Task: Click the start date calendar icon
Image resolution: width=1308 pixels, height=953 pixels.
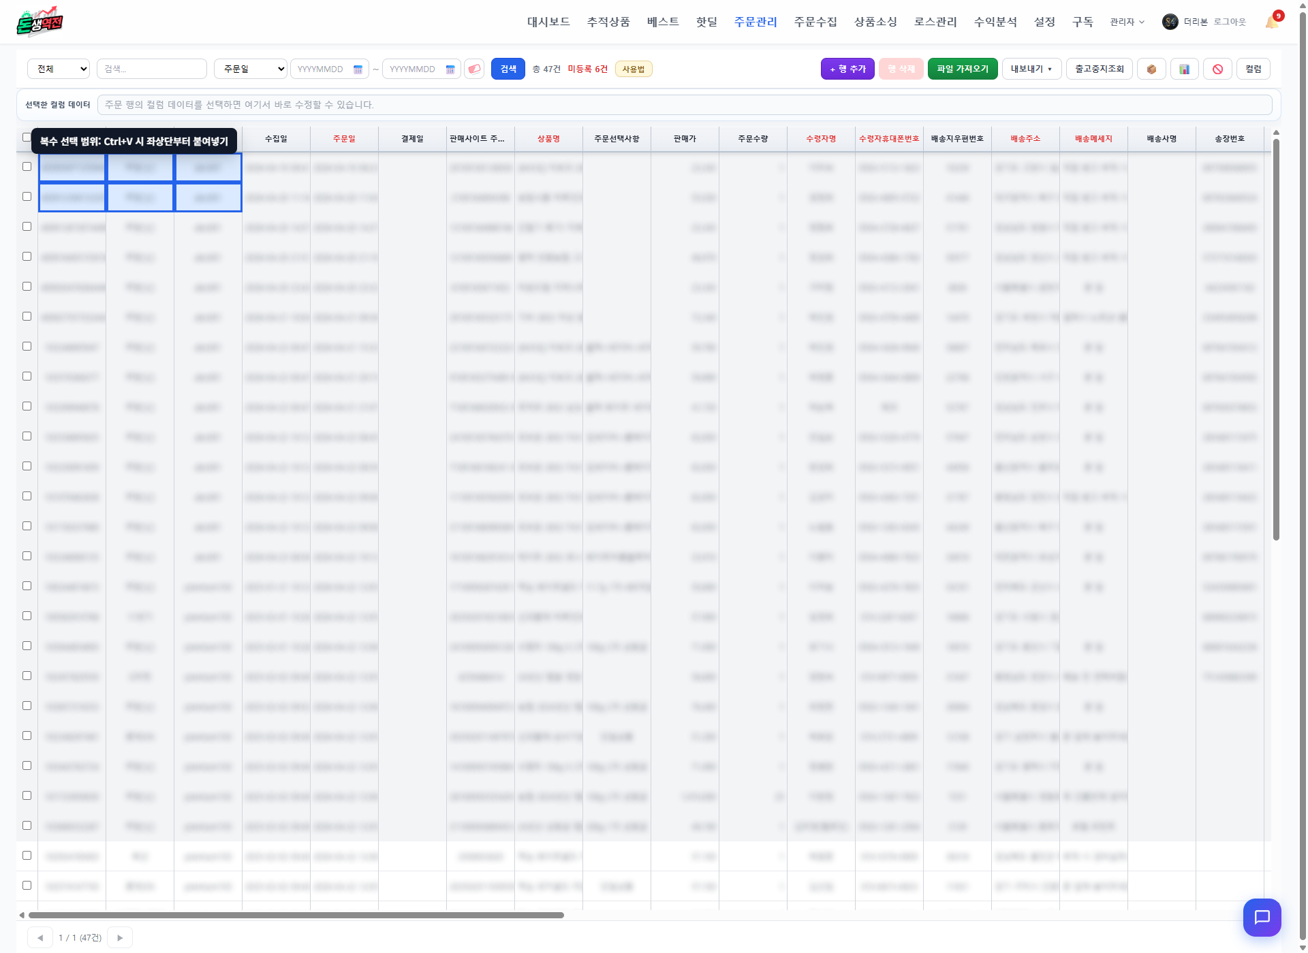Action: [x=358, y=69]
